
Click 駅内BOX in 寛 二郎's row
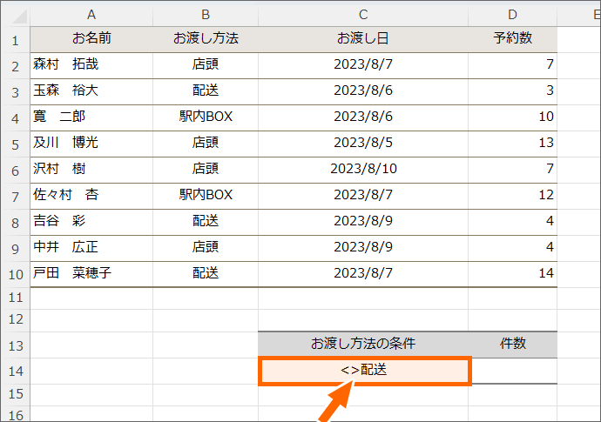pos(206,117)
